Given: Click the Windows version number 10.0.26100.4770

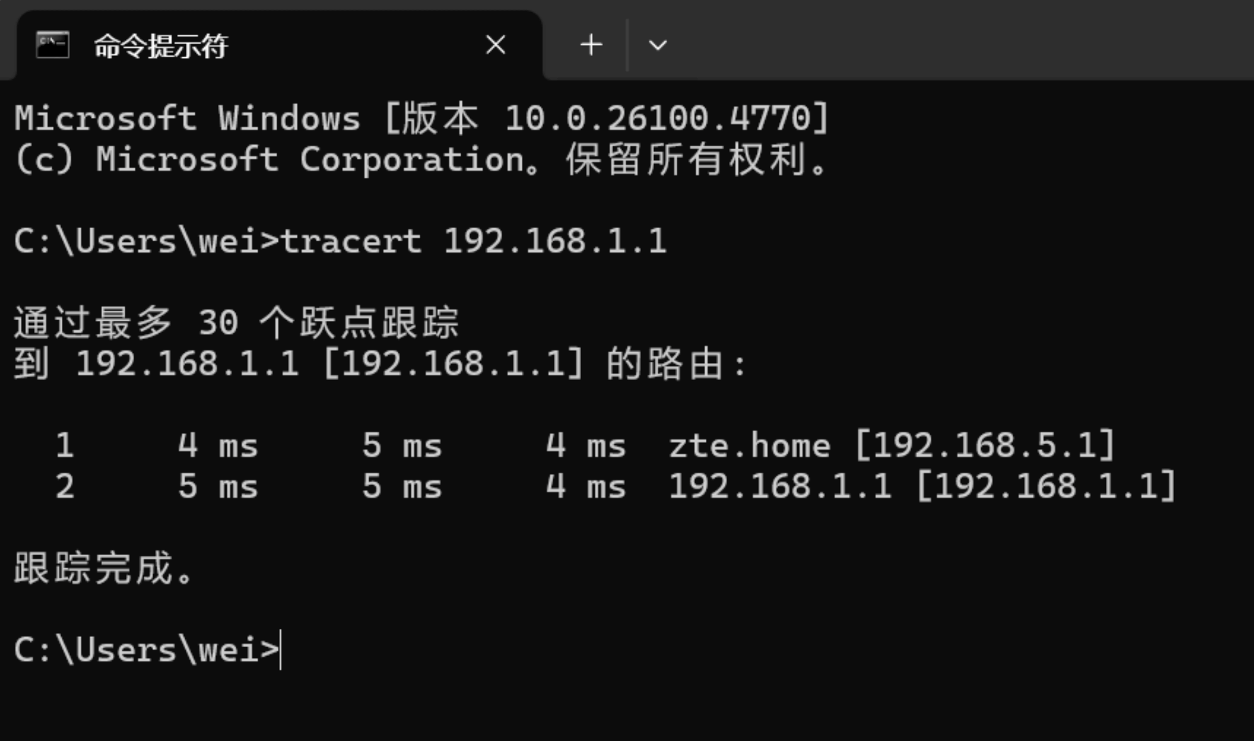Looking at the screenshot, I should [657, 118].
